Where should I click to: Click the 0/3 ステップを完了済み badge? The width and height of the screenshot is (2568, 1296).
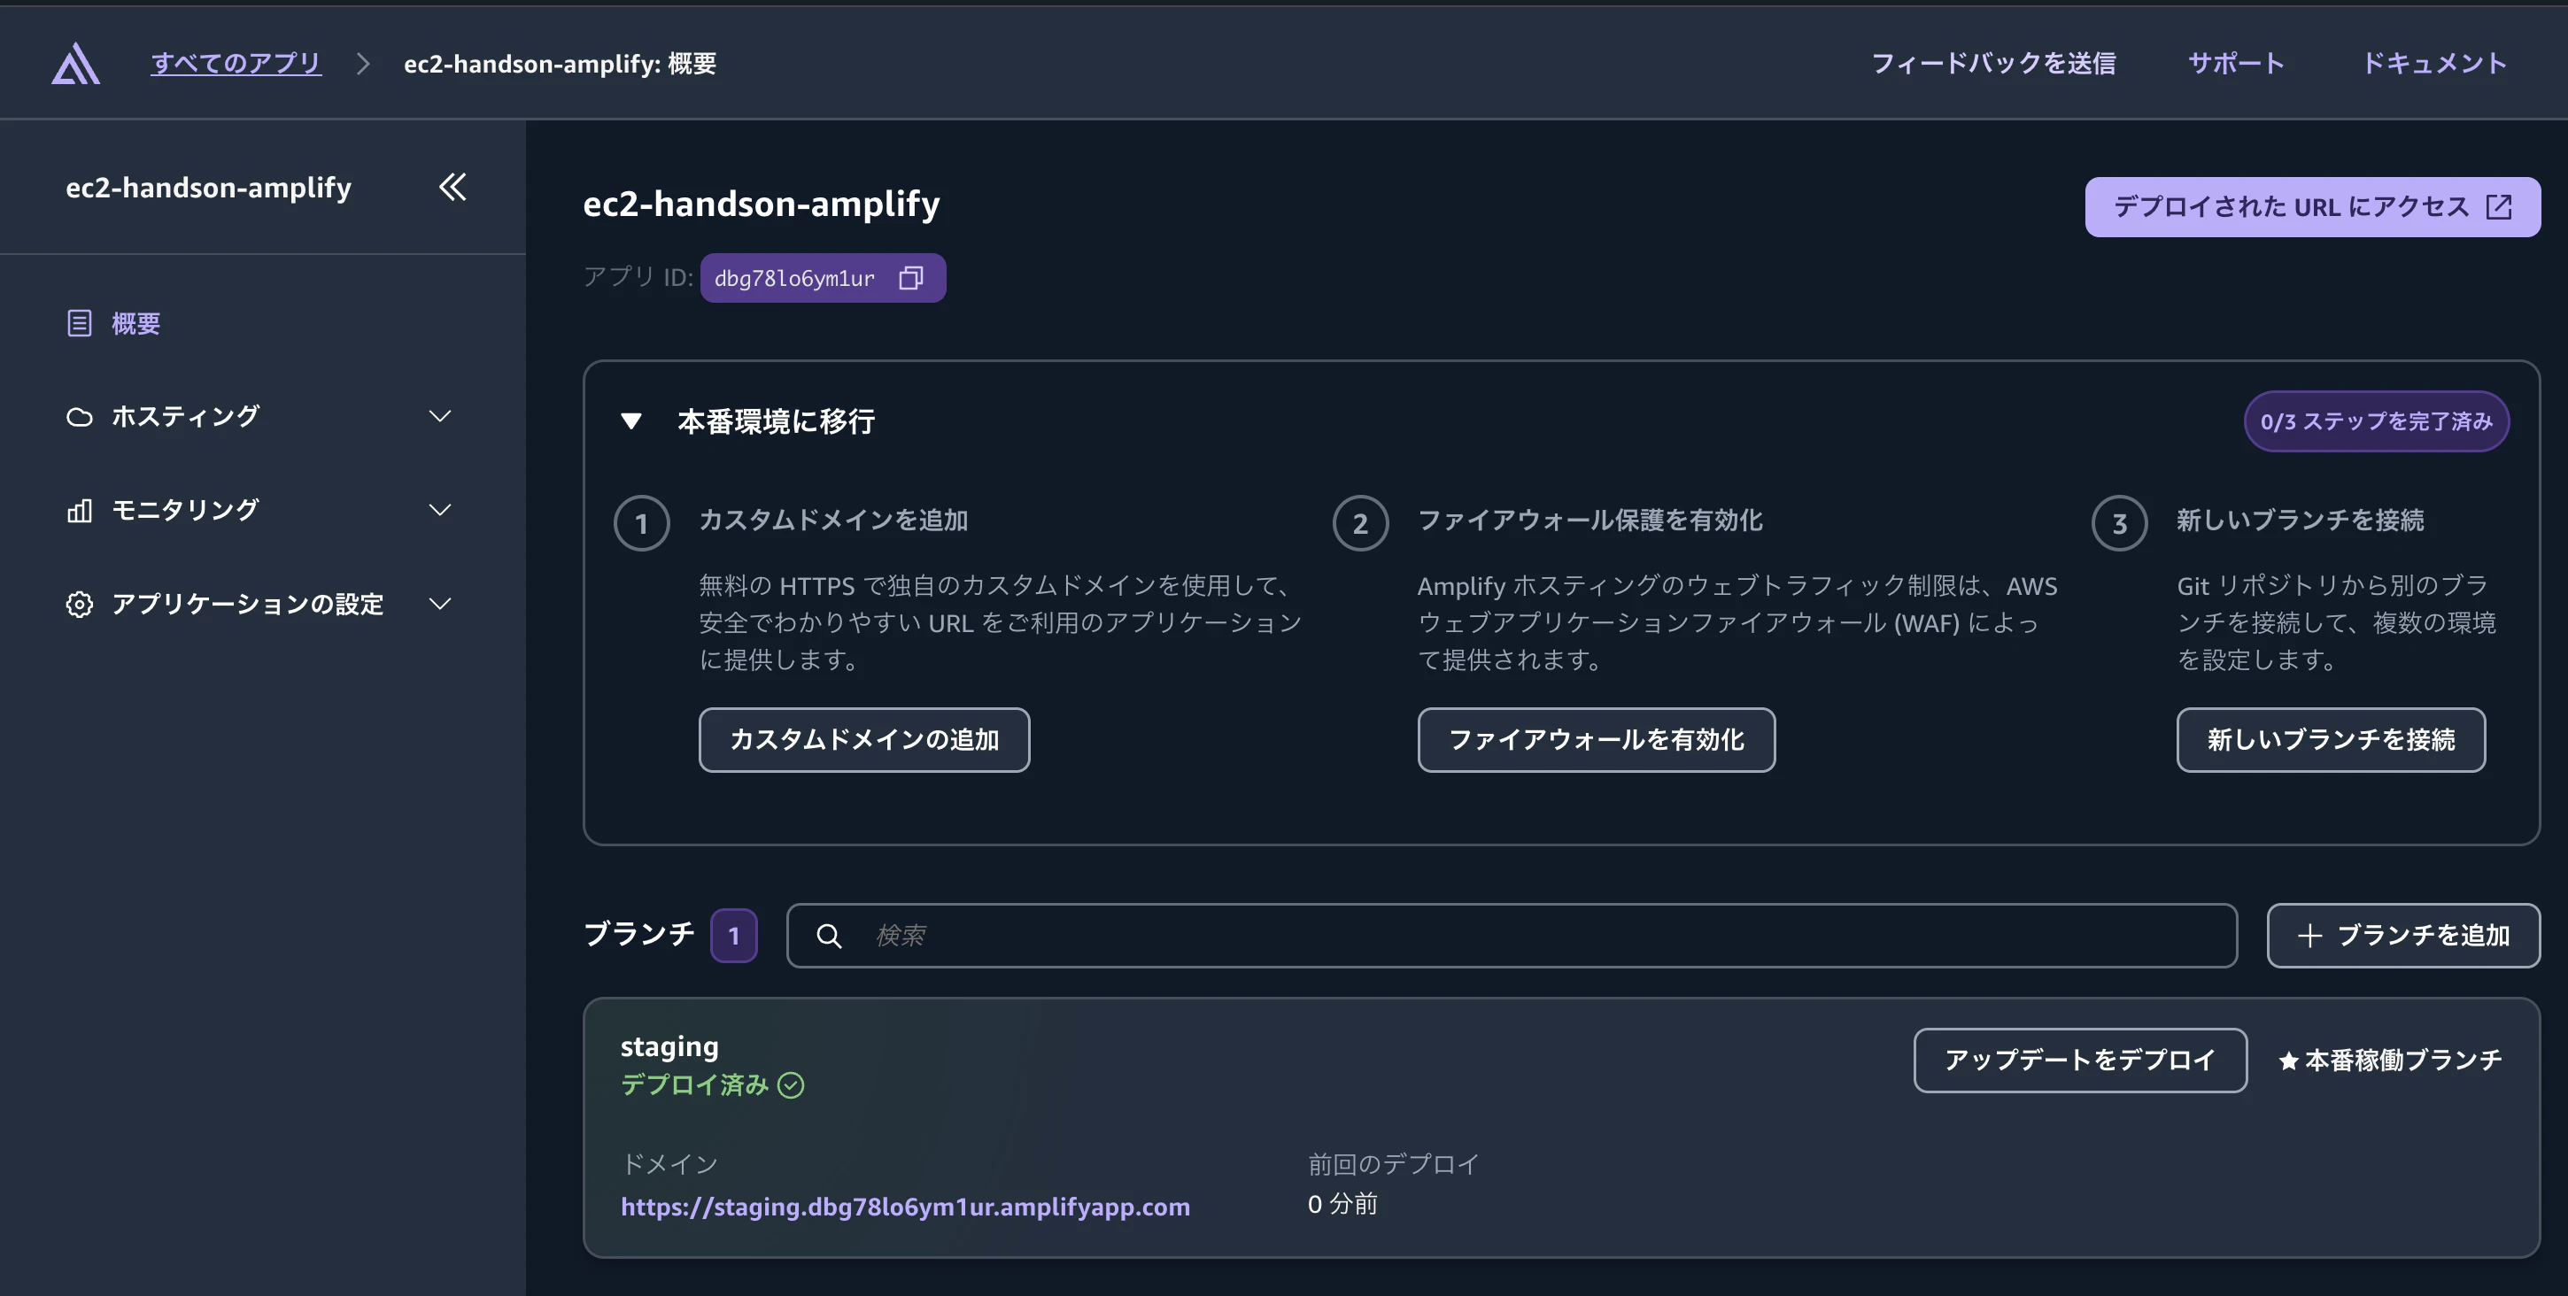(x=2377, y=420)
